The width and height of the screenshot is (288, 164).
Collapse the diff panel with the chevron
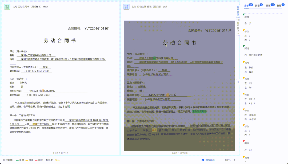tap(238, 82)
